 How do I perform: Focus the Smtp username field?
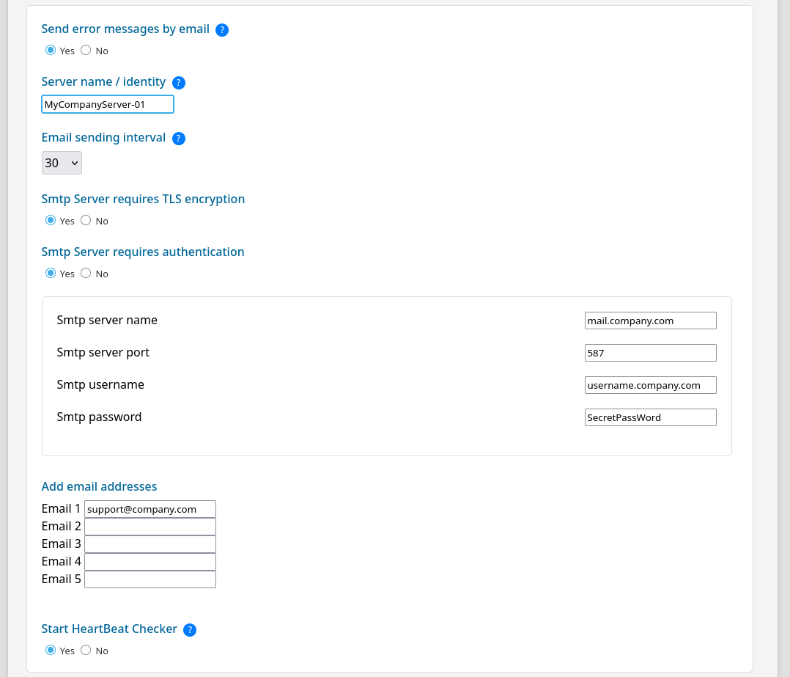(x=651, y=385)
